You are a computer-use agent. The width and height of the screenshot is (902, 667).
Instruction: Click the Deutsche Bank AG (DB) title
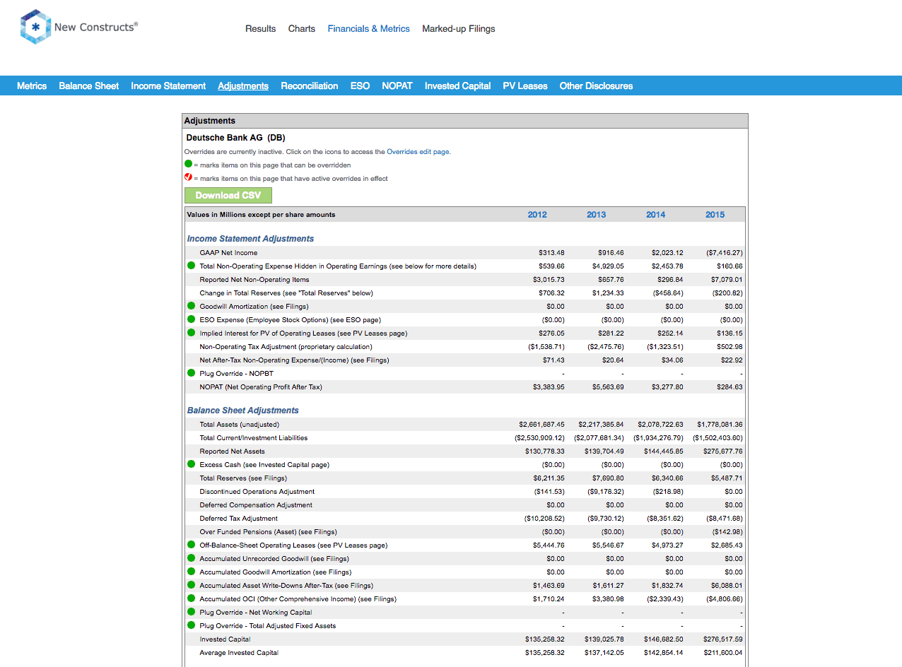(x=235, y=138)
